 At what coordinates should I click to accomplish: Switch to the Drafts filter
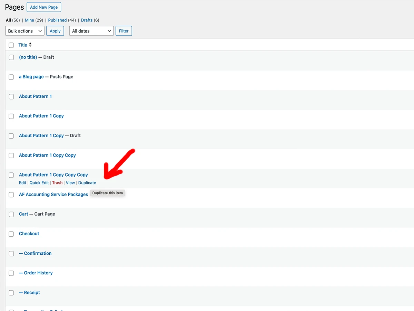(87, 20)
